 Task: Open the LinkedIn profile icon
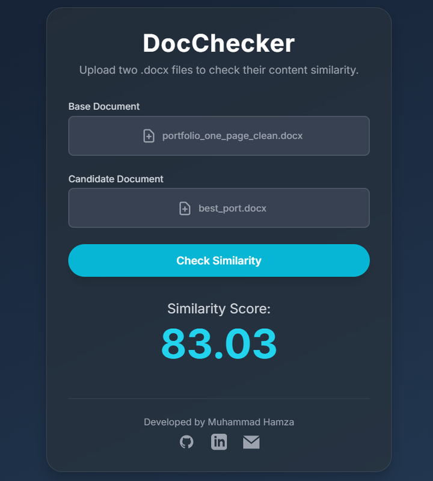[219, 442]
